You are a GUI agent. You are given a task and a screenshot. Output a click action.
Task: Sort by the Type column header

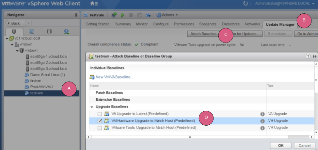[x=290, y=86]
